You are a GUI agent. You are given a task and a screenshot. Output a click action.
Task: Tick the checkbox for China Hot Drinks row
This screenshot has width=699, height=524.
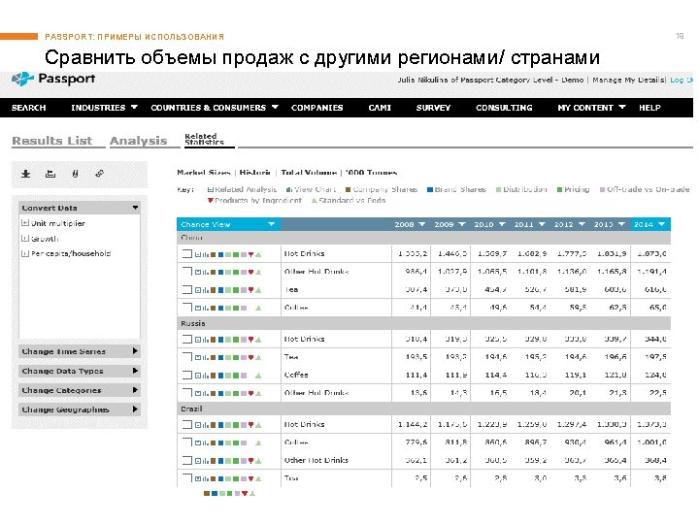[x=186, y=253]
